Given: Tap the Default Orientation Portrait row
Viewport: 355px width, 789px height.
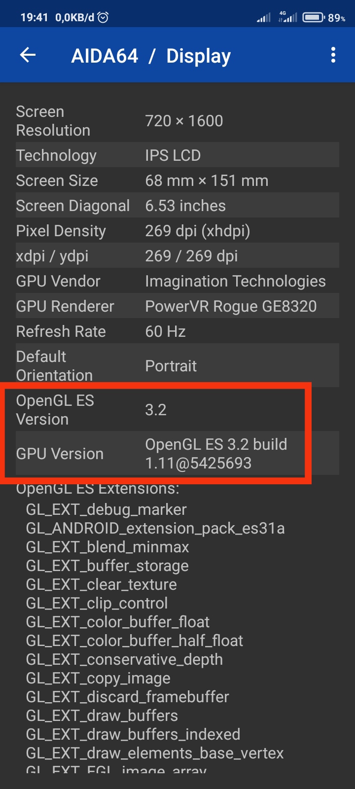Looking at the screenshot, I should click(x=177, y=366).
